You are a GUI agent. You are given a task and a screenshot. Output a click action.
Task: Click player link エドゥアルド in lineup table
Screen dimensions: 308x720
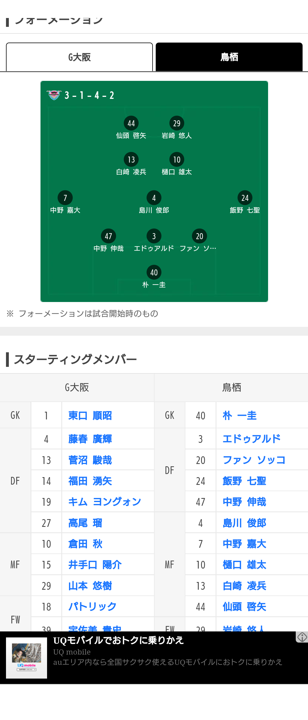252,439
